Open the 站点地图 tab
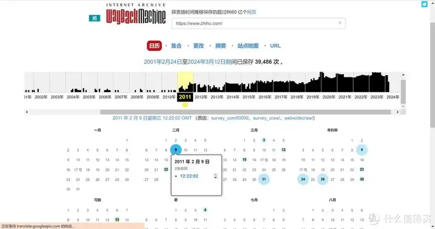435x229 pixels. tap(248, 46)
